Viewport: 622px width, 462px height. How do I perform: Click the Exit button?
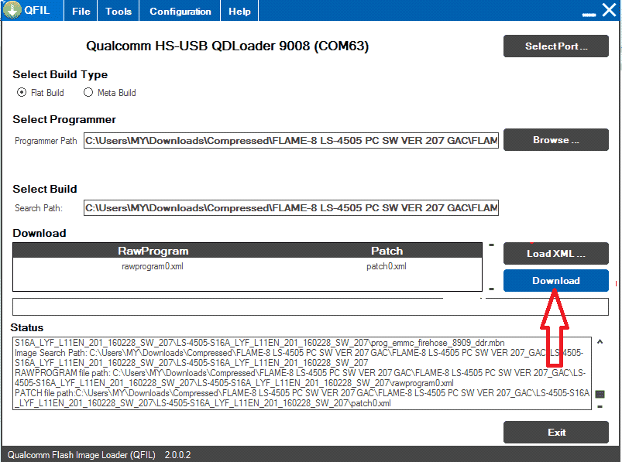(x=555, y=433)
